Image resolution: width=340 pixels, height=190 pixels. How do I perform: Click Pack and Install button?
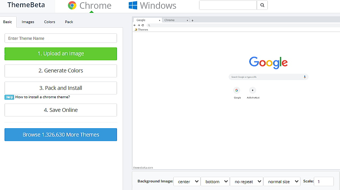coord(61,88)
